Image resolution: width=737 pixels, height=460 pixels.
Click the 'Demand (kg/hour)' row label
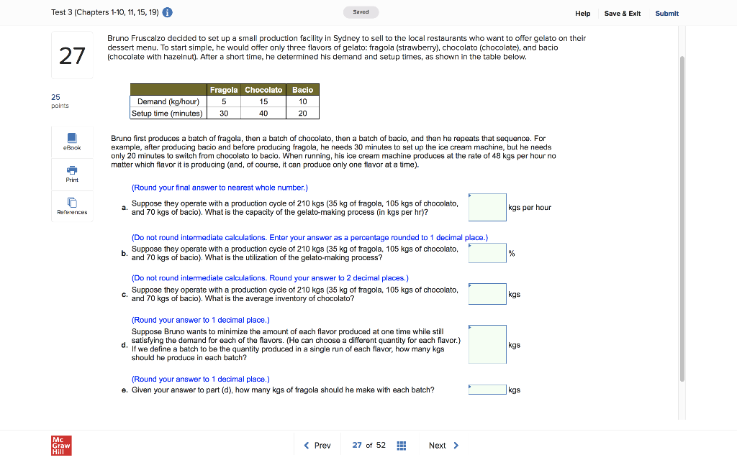pos(168,101)
